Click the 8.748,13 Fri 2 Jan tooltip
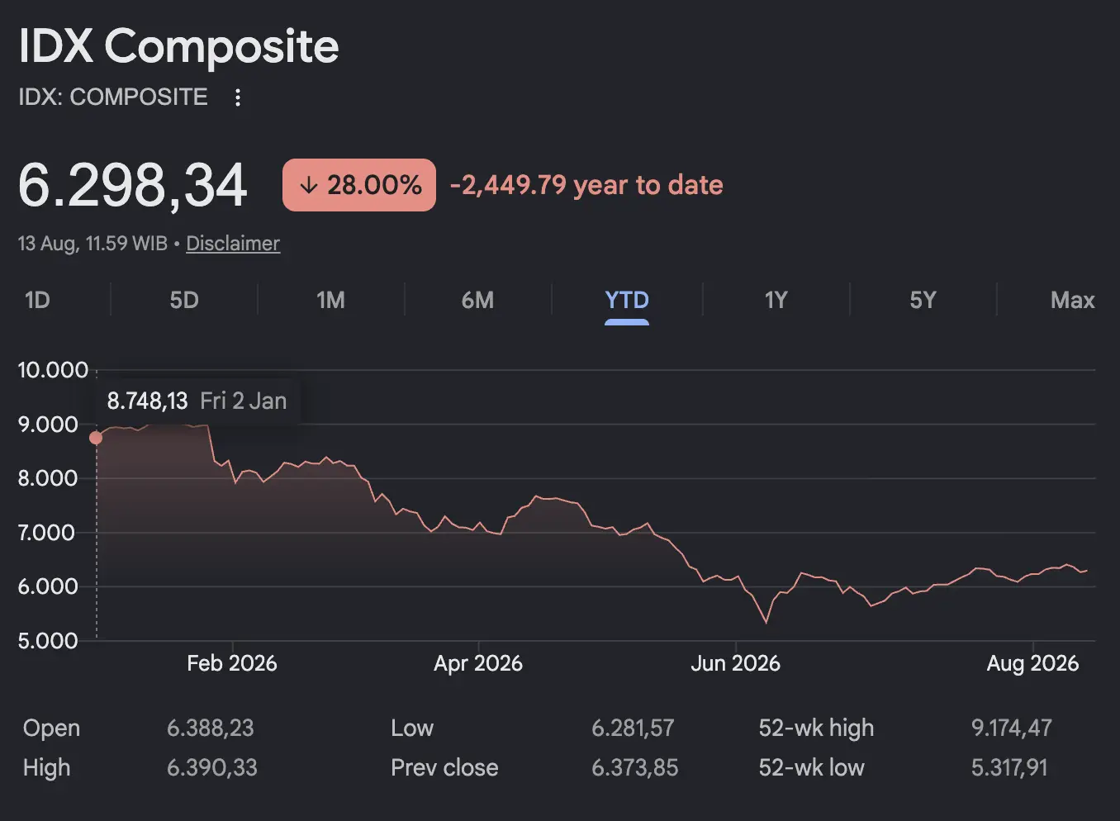Viewport: 1120px width, 821px height. click(x=197, y=401)
